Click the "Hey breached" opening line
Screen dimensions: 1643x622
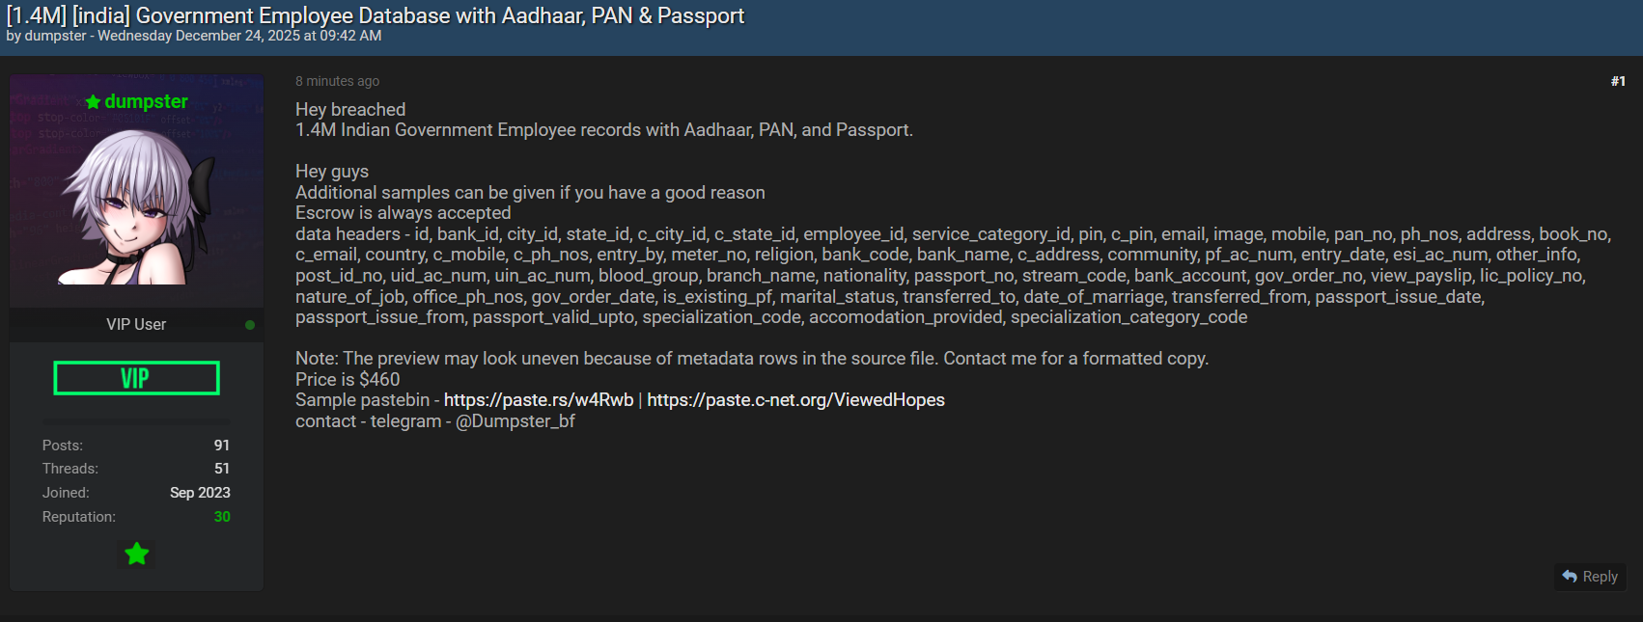tap(350, 109)
